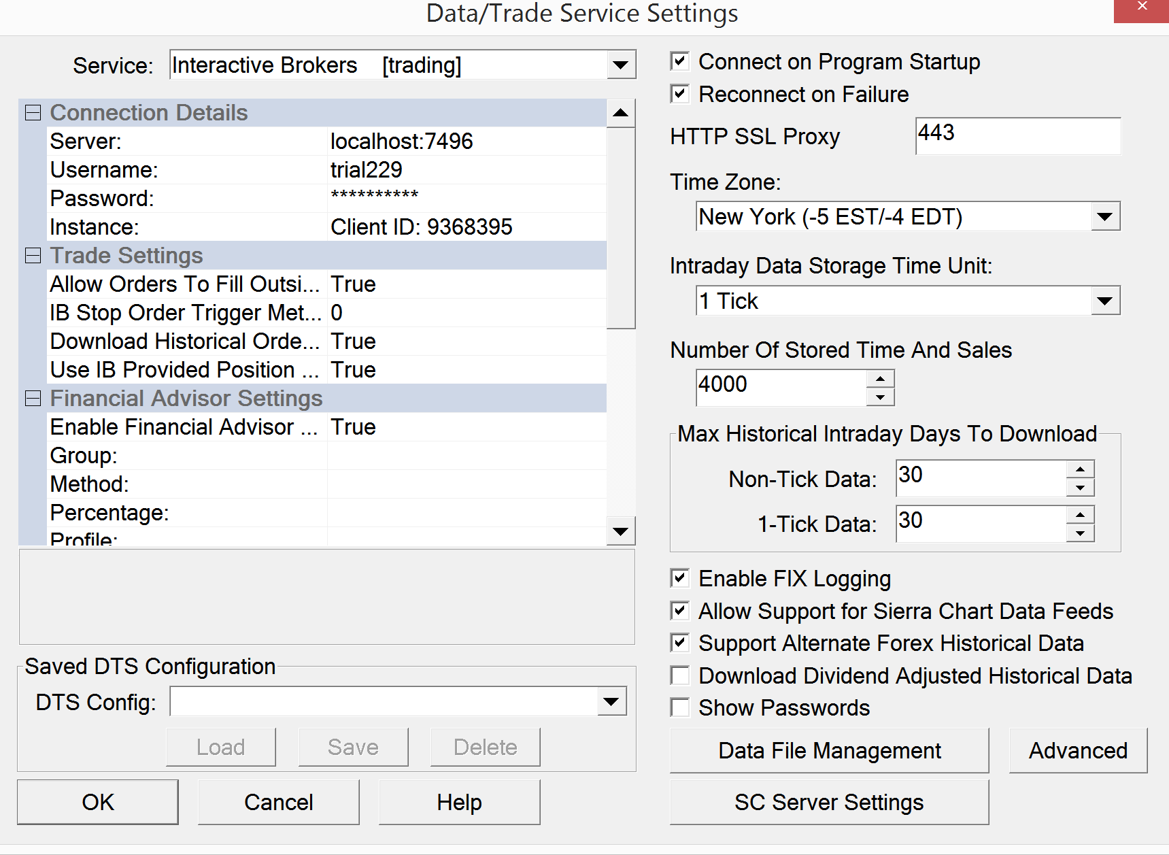Enable the Show Passwords checkbox

680,707
